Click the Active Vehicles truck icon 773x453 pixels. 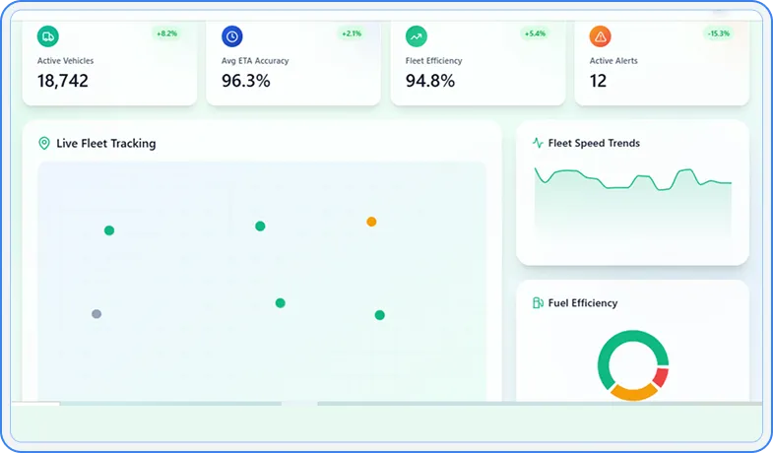47,36
